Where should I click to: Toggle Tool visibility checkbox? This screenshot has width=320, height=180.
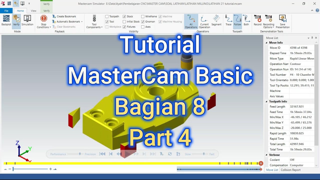pos(107,21)
